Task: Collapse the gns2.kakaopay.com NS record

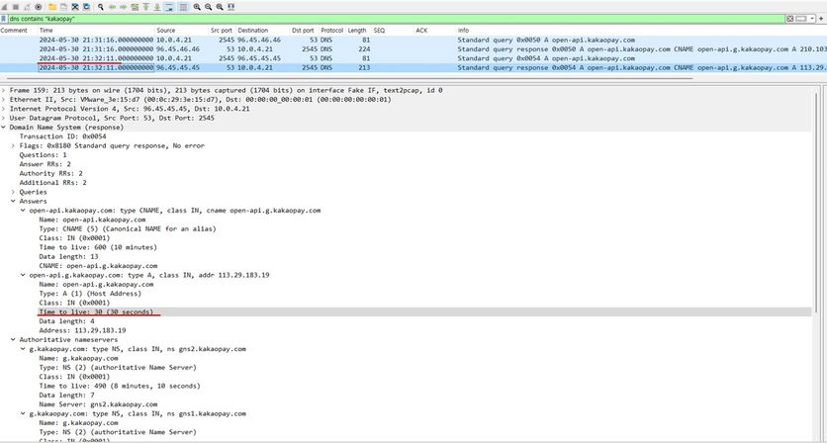Action: [23, 349]
